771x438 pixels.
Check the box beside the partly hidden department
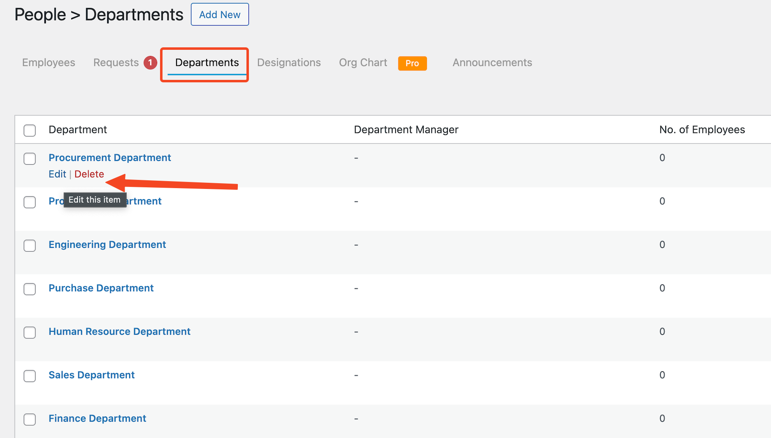(x=30, y=202)
